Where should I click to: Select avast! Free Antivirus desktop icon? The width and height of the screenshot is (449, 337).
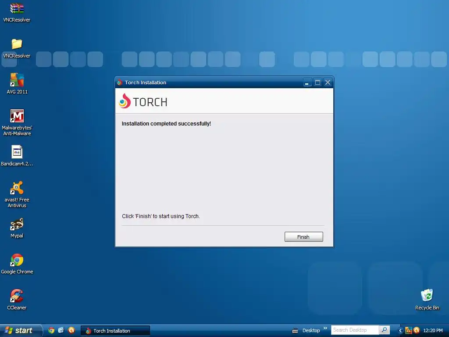point(17,194)
